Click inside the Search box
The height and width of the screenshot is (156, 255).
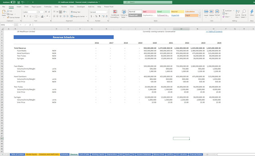148,2
